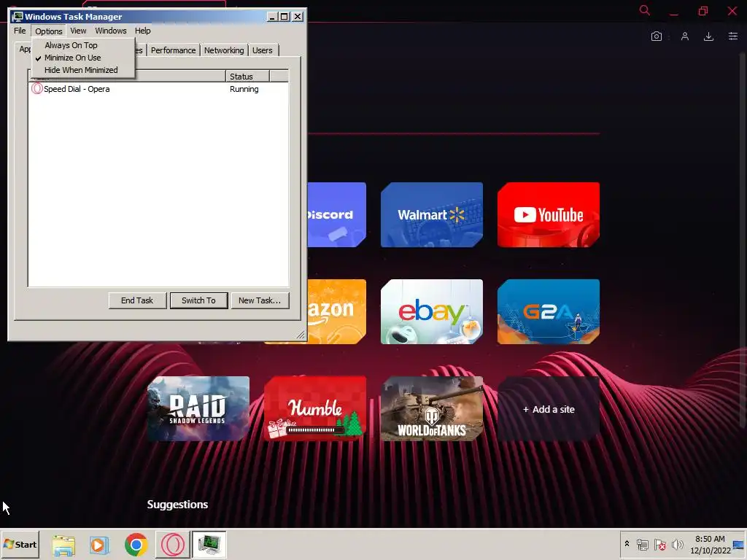
Task: Click the New Task... button
Action: coord(260,300)
